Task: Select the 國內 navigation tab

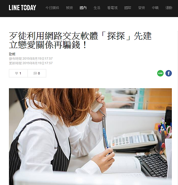Action: [x=83, y=8]
